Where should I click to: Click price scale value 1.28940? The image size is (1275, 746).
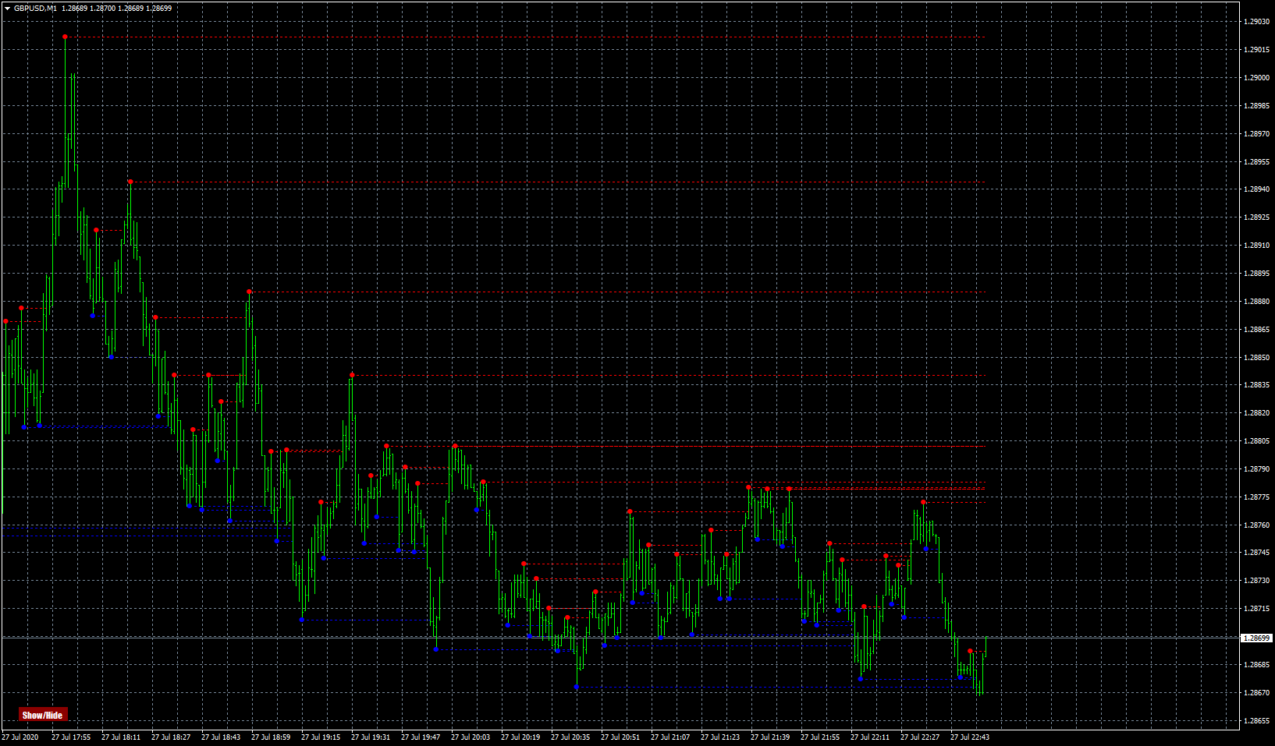1256,189
